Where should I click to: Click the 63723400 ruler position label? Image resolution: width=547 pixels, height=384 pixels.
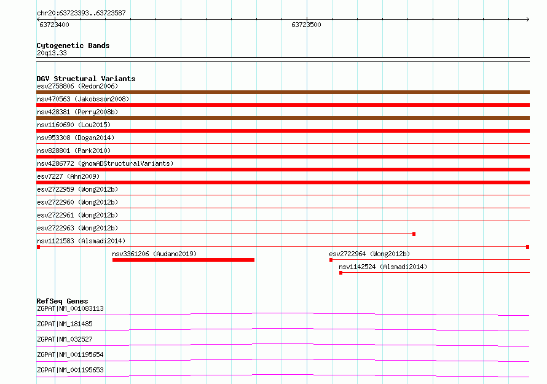tap(54, 25)
